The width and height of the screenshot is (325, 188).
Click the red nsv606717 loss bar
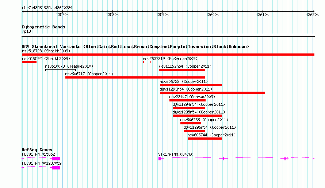[x=135, y=77]
